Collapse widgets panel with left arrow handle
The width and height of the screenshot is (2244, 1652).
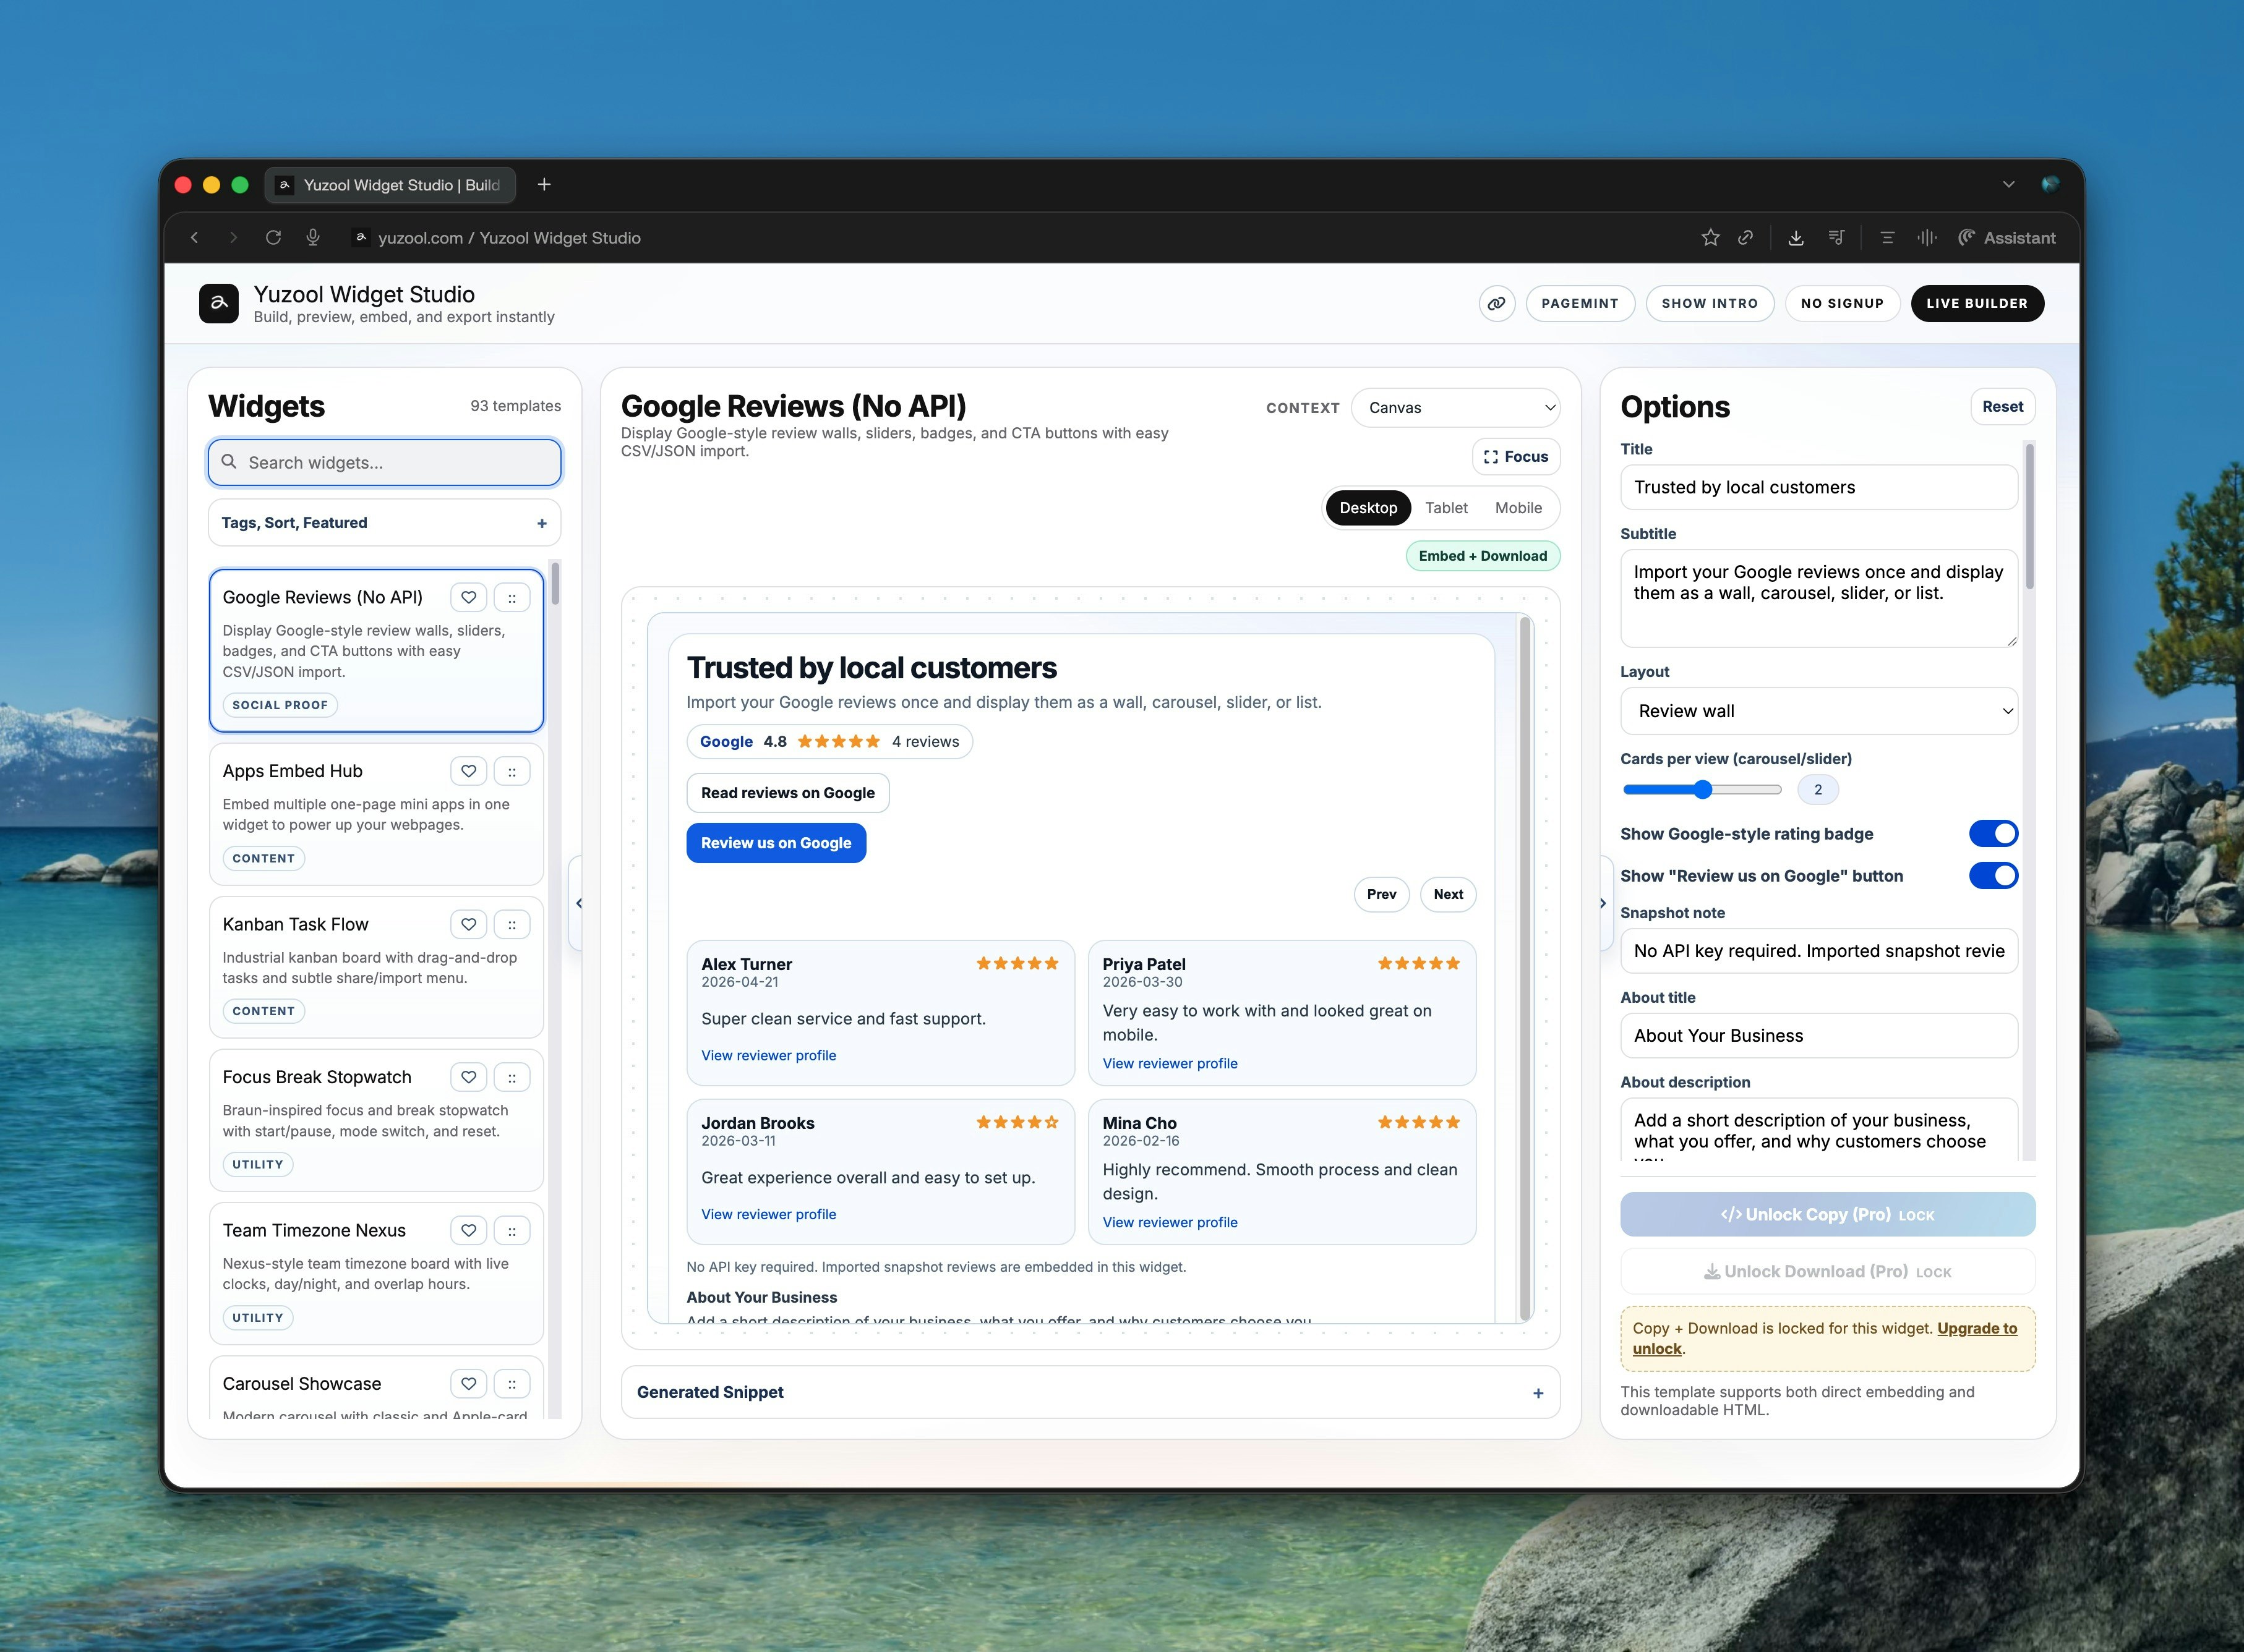pyautogui.click(x=578, y=903)
